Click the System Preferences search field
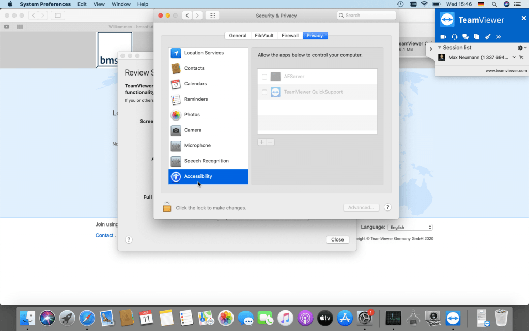This screenshot has height=331, width=529. [366, 15]
